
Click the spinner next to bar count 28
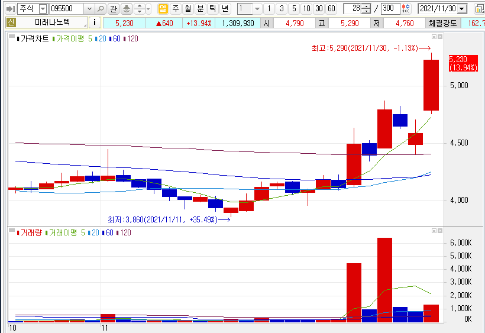tap(366, 9)
